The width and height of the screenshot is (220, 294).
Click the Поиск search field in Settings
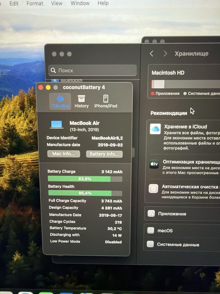click(93, 70)
